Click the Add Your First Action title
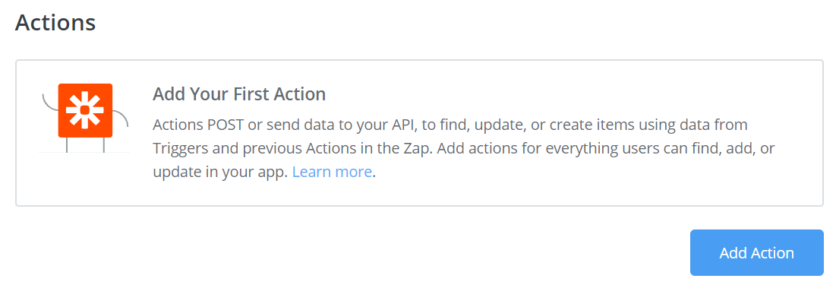 pos(239,94)
